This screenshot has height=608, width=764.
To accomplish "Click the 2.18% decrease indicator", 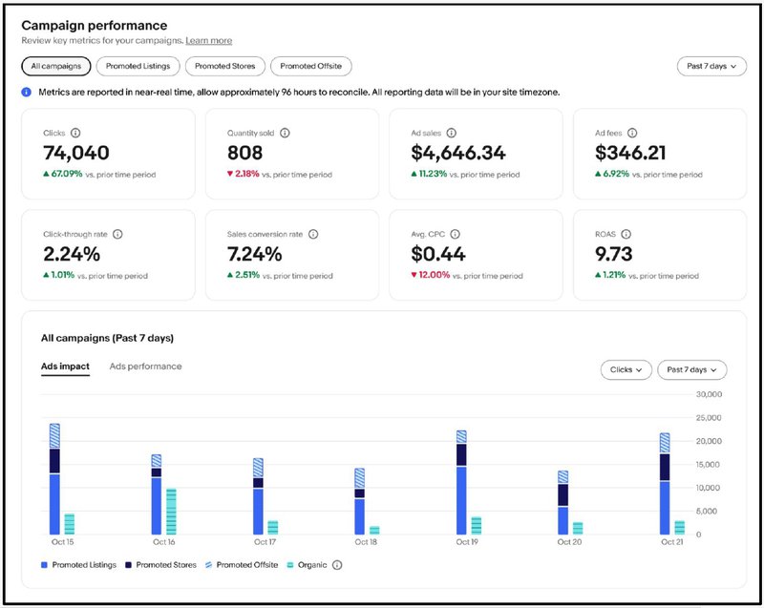I will pyautogui.click(x=244, y=174).
